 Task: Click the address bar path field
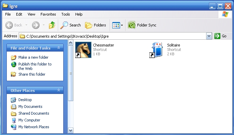pos(112,36)
